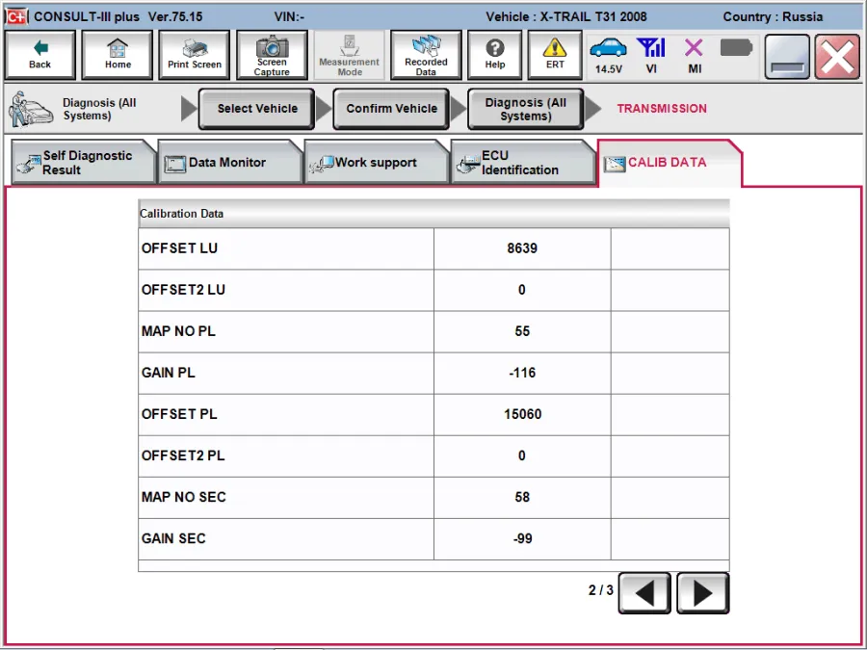
Task: Click the CONSULT-III plus C+ logo
Action: [16, 16]
